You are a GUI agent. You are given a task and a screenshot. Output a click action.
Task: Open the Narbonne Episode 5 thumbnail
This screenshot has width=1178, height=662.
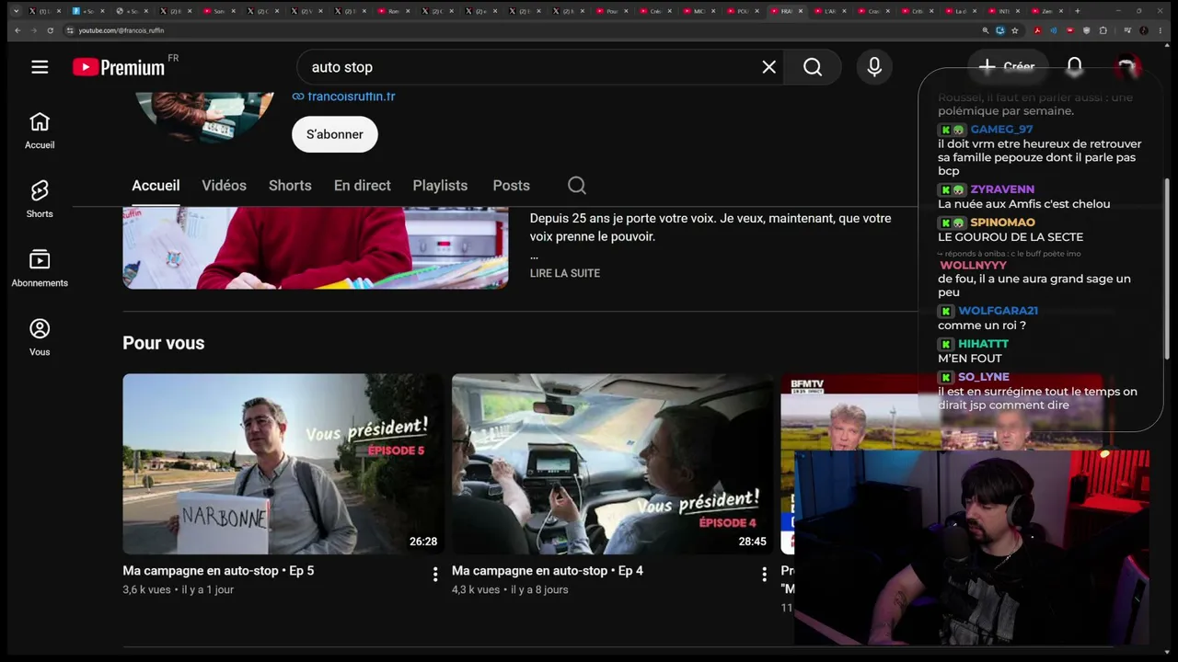tap(283, 463)
